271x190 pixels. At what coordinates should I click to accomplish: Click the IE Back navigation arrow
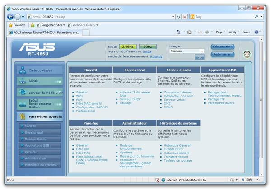click(x=10, y=17)
